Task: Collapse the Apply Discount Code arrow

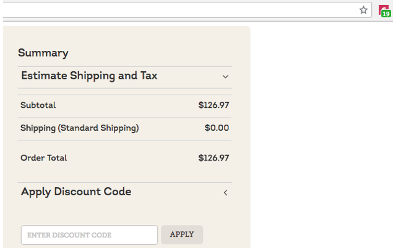Action: [x=225, y=193]
